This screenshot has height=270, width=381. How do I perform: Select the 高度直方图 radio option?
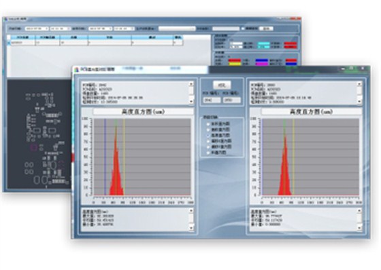pyautogui.click(x=220, y=135)
